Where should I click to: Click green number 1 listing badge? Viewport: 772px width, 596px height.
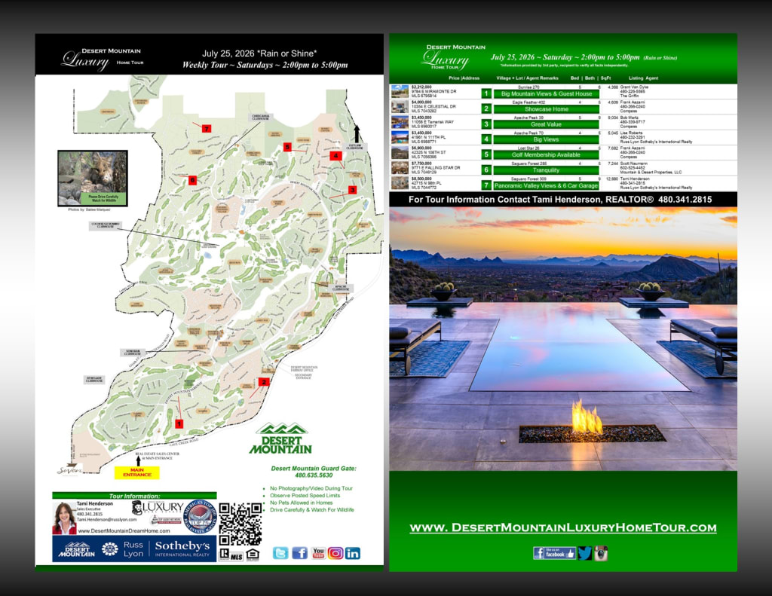coord(486,93)
